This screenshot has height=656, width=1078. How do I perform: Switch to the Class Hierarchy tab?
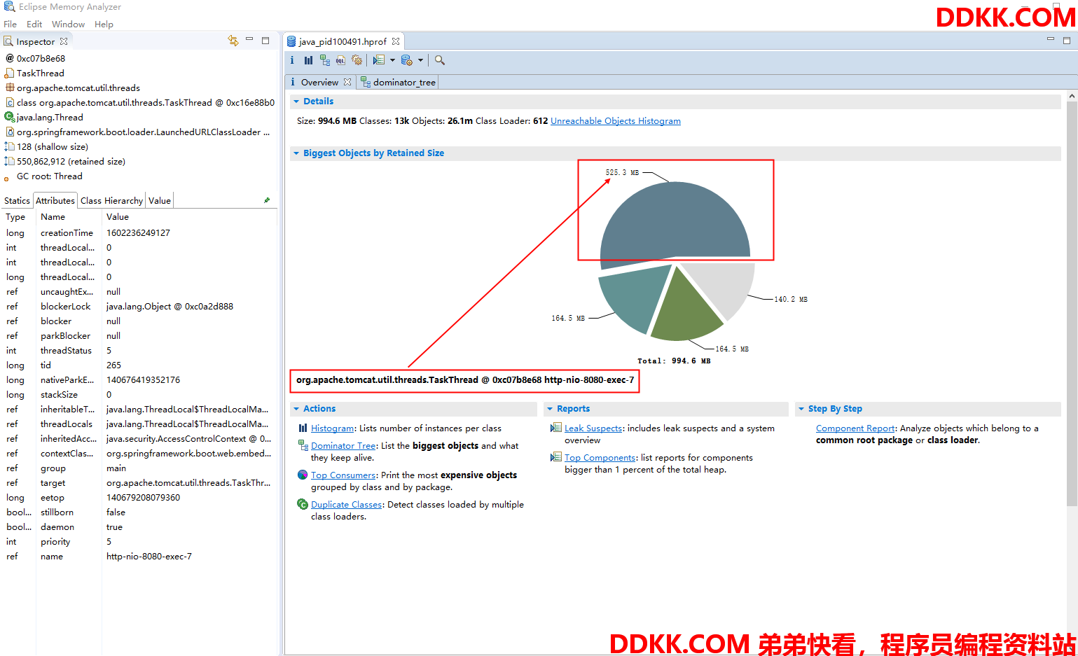click(111, 200)
